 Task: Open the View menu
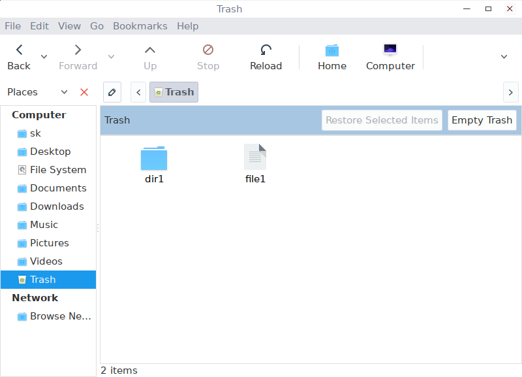[69, 26]
